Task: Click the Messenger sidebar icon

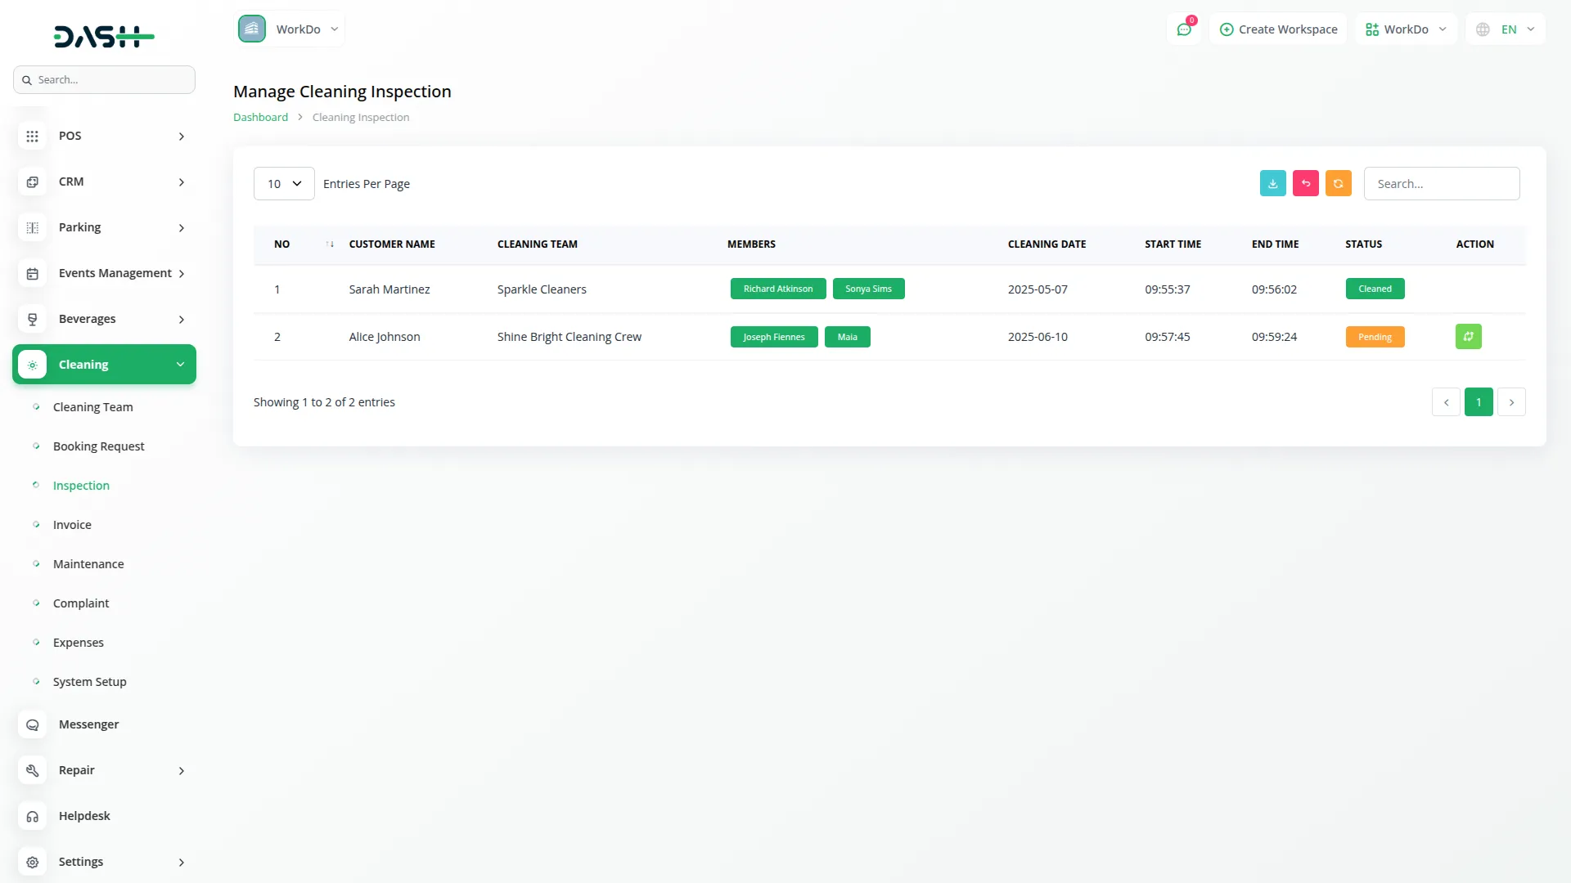Action: (x=33, y=724)
